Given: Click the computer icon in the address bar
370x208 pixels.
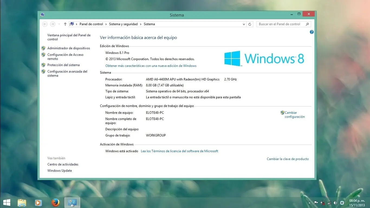Looking at the screenshot, I should click(x=72, y=24).
